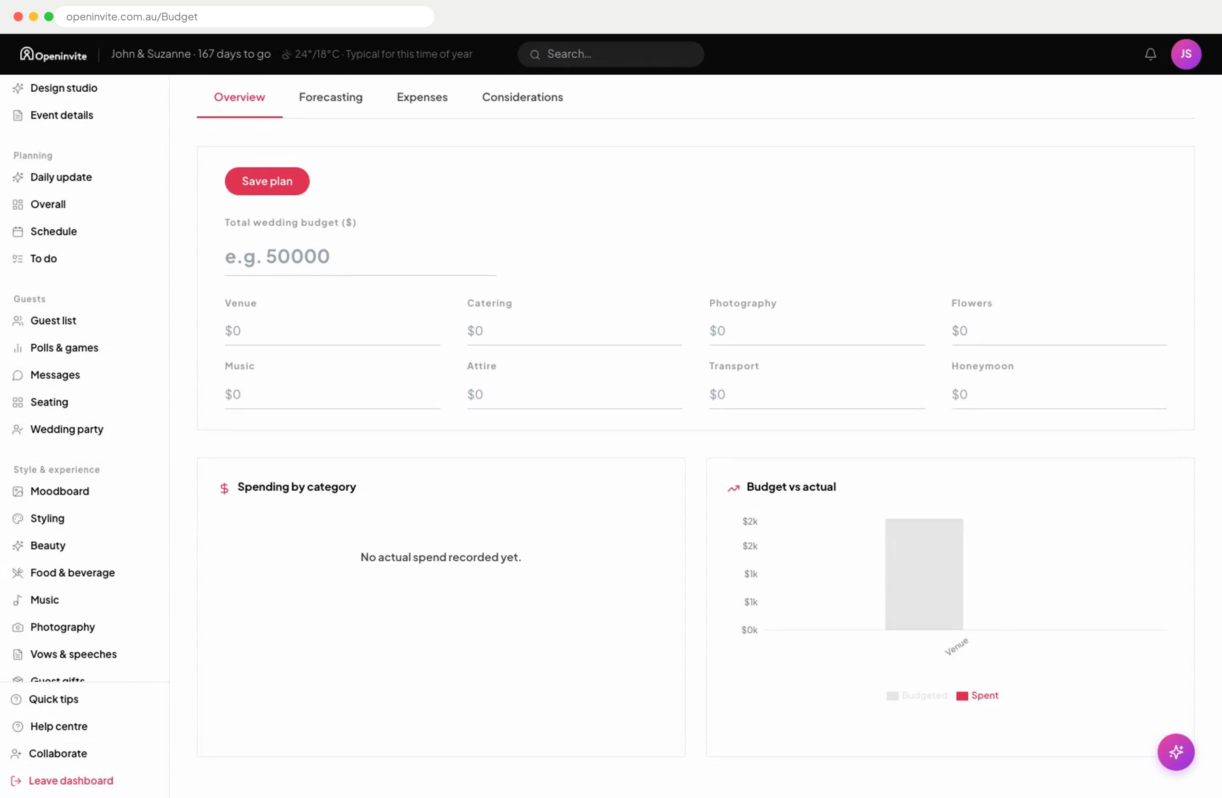Focus the Flowers budget field
Image resolution: width=1222 pixels, height=798 pixels.
point(1059,331)
